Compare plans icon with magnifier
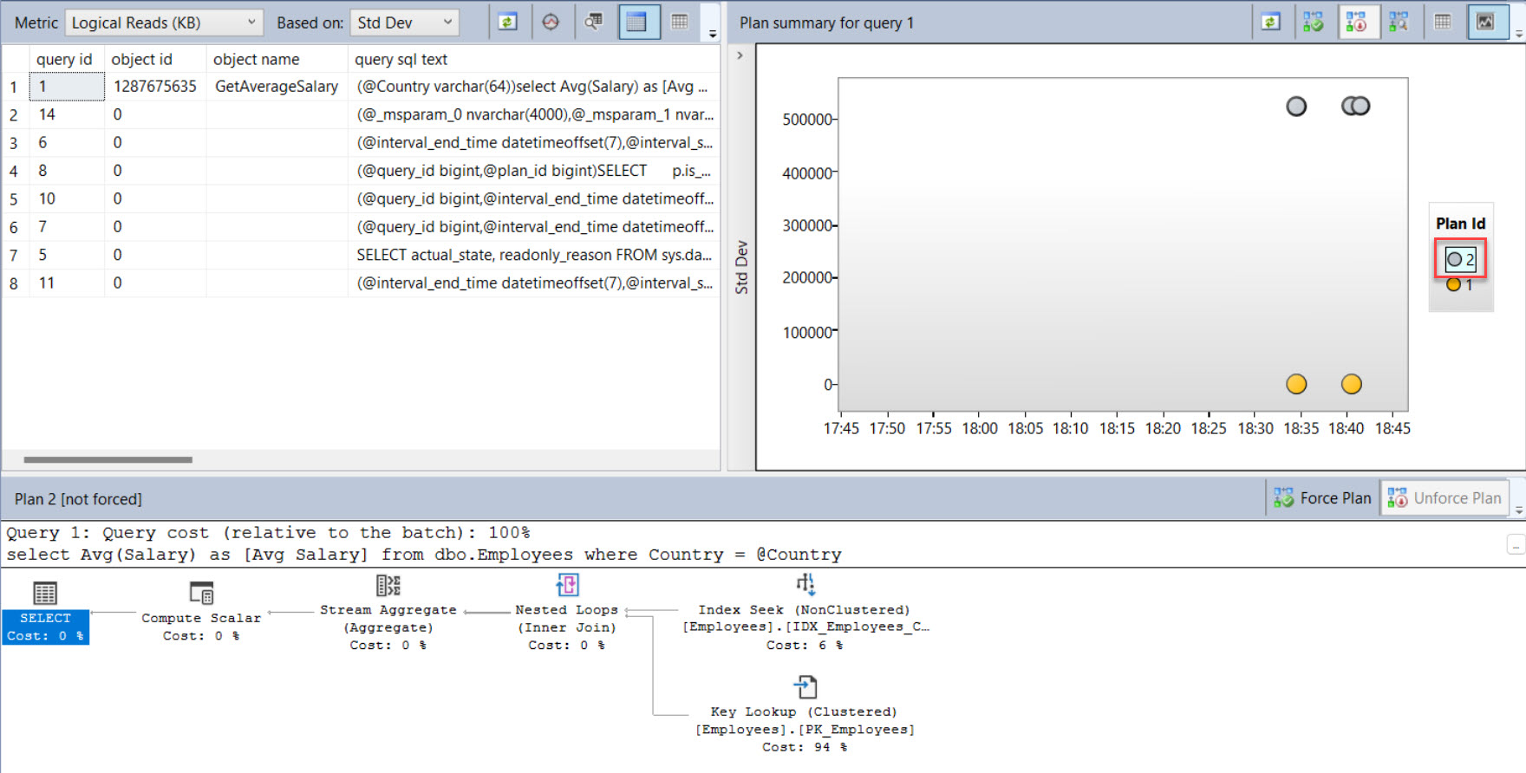 (1399, 23)
